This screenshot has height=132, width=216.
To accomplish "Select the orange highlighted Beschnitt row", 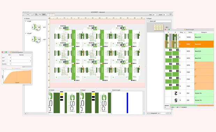I will coord(189,44).
